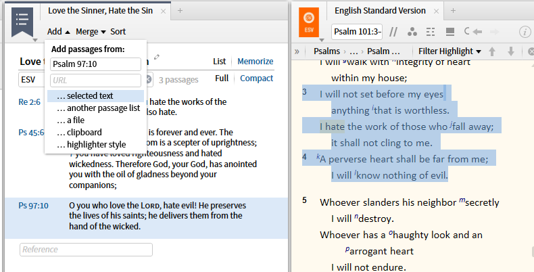Open the Add dropdown menu
The width and height of the screenshot is (534, 272).
(x=59, y=32)
